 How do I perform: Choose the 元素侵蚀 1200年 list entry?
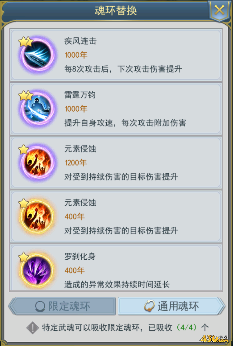pos(116,163)
